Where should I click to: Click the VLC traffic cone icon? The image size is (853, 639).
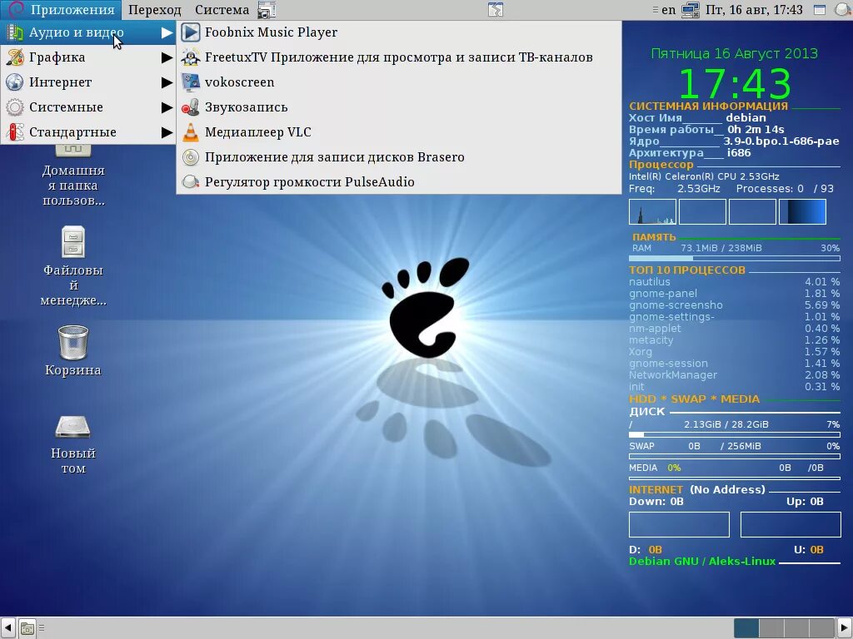click(191, 132)
